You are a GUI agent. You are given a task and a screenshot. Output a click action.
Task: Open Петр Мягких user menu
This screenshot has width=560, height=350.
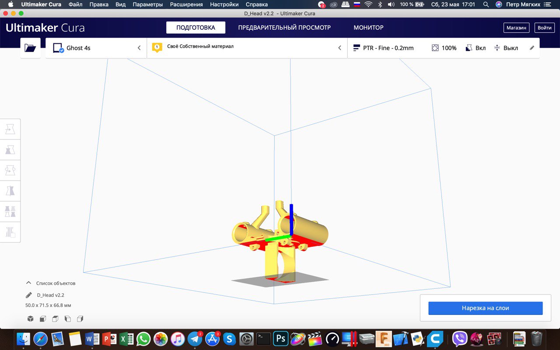coord(523,4)
